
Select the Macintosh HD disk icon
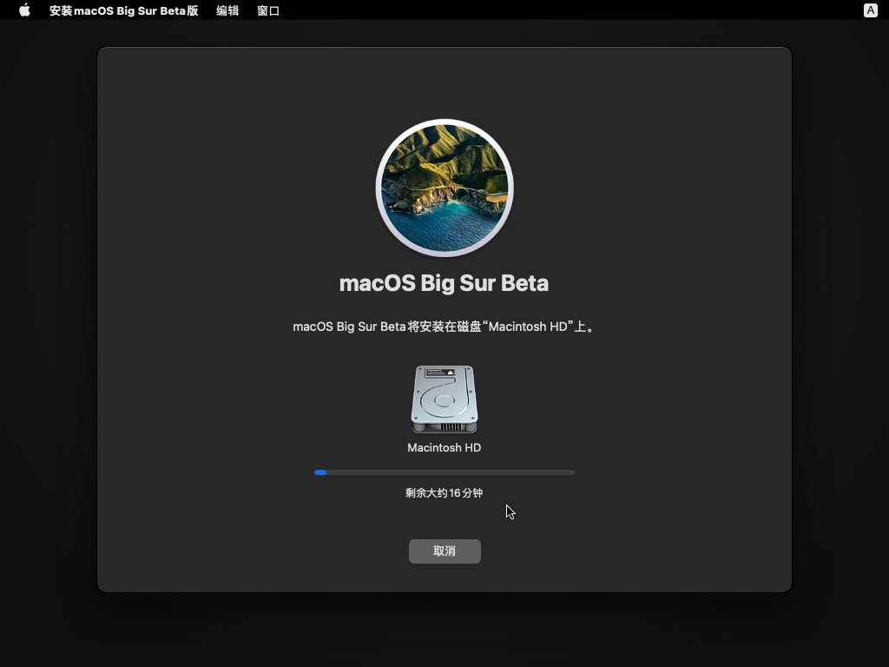[444, 400]
